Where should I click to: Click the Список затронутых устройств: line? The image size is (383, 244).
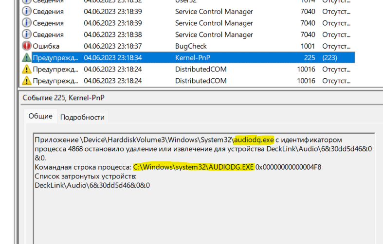[x=86, y=176]
